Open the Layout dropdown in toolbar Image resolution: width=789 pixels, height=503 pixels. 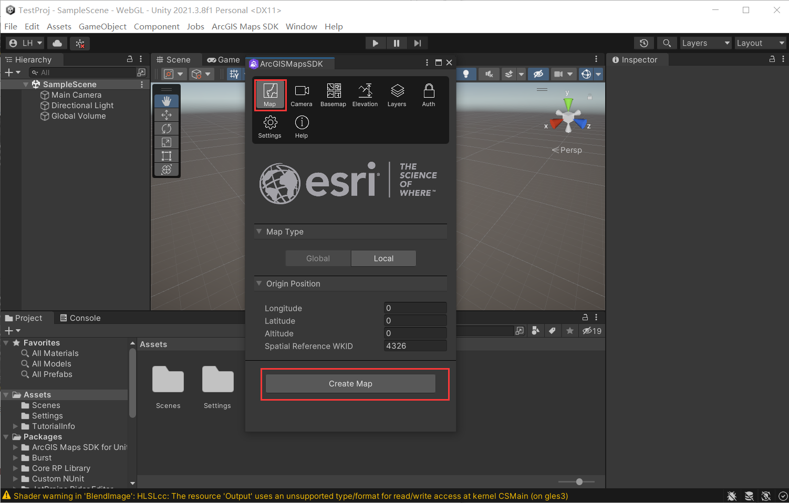[x=760, y=43]
